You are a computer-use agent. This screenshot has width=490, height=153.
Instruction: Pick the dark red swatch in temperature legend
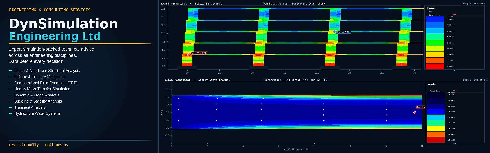[436, 140]
